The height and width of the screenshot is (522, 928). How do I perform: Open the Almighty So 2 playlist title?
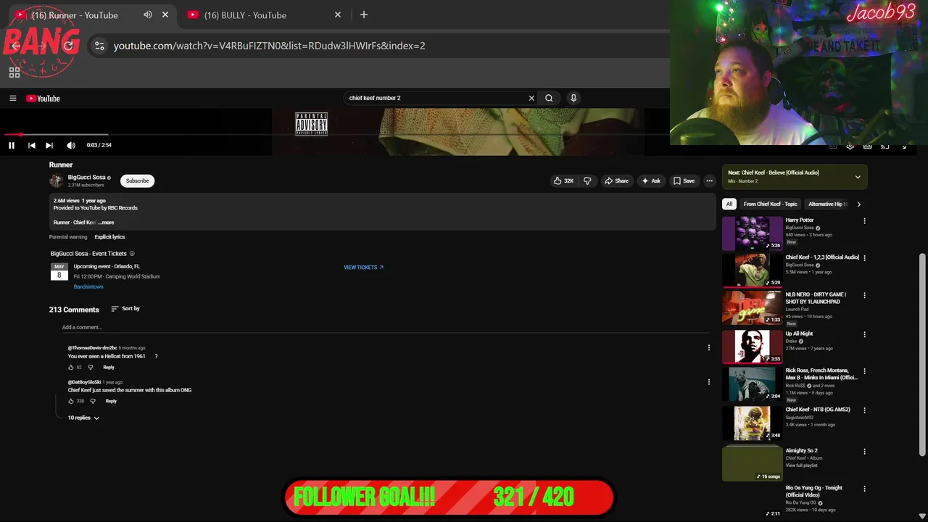(x=802, y=450)
